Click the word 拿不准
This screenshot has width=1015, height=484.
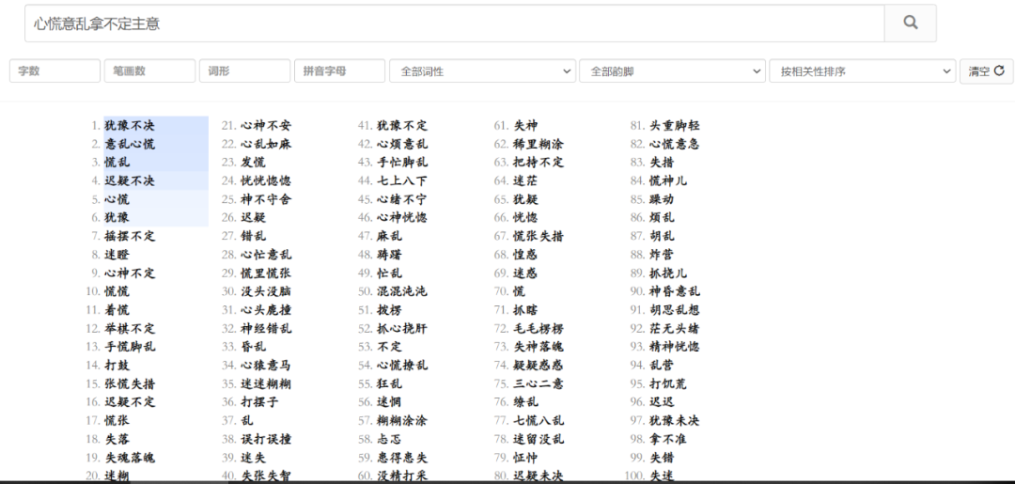pyautogui.click(x=668, y=439)
